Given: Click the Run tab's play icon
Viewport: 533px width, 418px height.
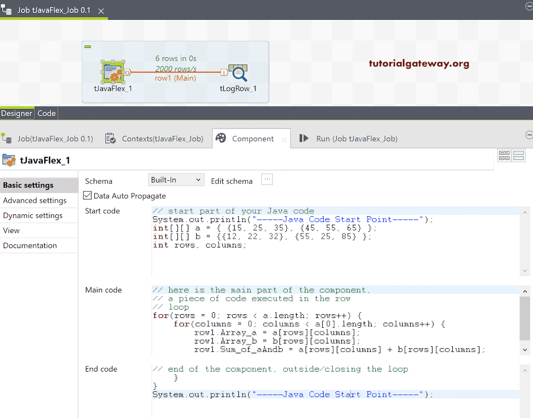Looking at the screenshot, I should pos(303,138).
